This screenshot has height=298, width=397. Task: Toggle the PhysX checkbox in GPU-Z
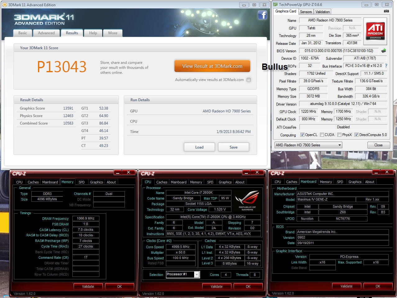[x=339, y=135]
